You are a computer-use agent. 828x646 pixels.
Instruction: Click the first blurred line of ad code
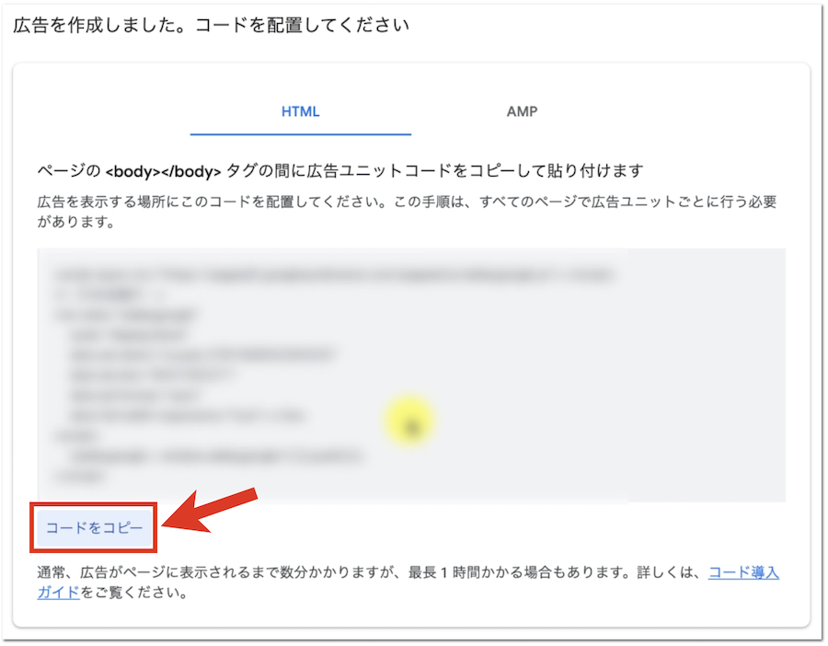click(331, 274)
